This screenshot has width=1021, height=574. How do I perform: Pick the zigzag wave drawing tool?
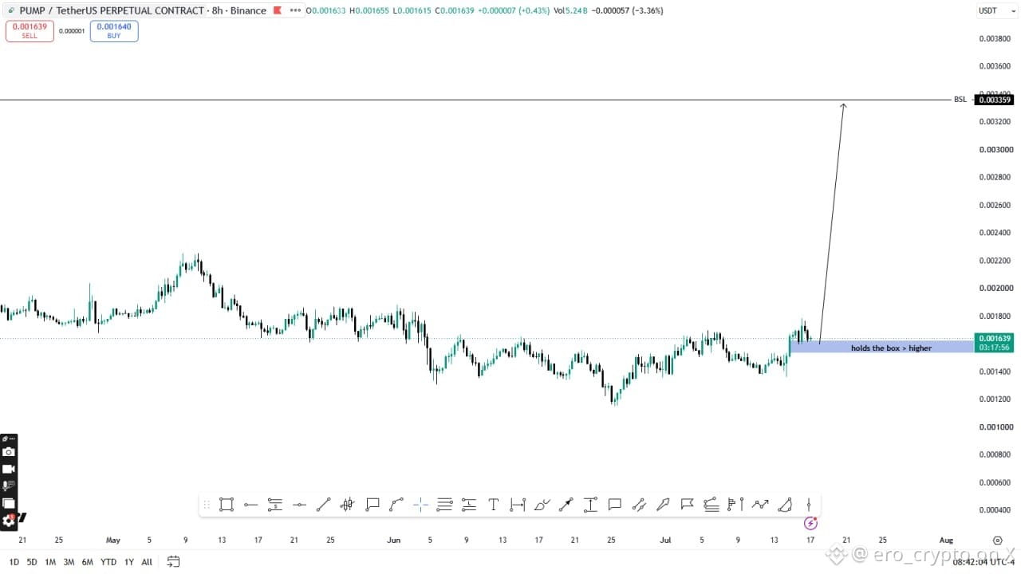[x=760, y=504]
